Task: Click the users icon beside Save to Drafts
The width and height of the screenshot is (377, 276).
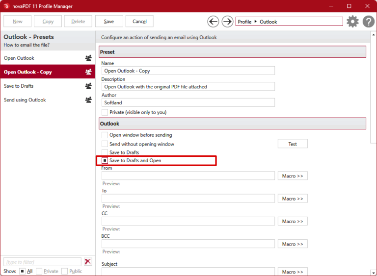Action: pyautogui.click(x=88, y=86)
